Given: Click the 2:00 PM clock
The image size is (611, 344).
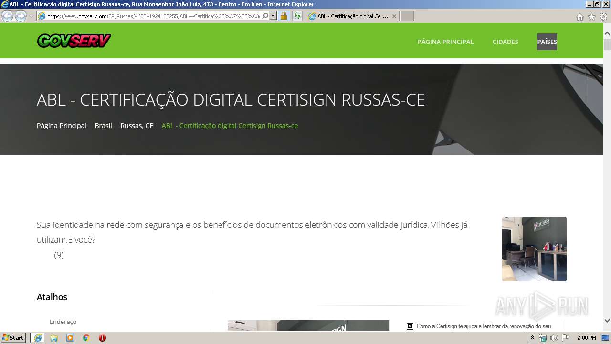Looking at the screenshot, I should coord(586,338).
